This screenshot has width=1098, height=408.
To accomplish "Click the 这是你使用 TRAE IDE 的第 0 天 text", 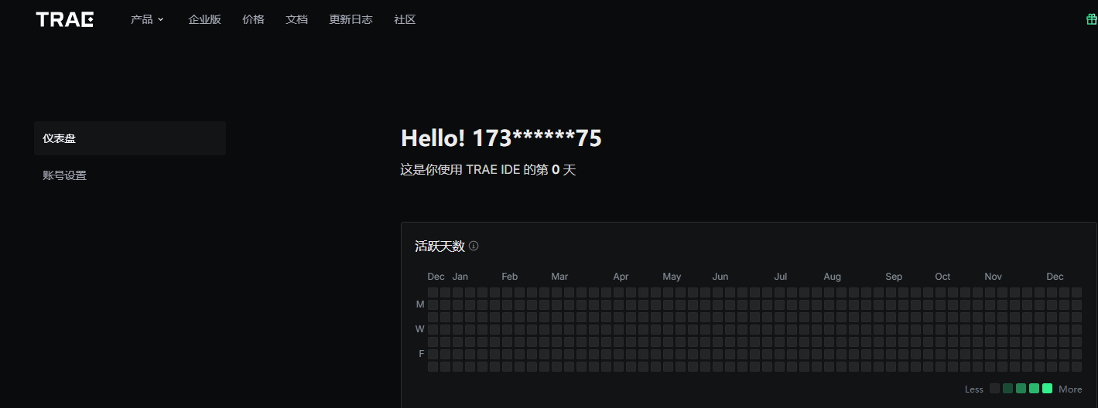I will (488, 170).
